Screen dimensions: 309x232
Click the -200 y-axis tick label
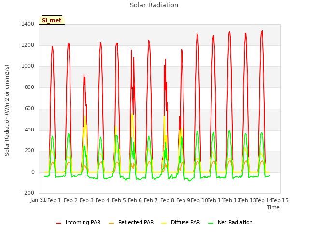(28, 193)
